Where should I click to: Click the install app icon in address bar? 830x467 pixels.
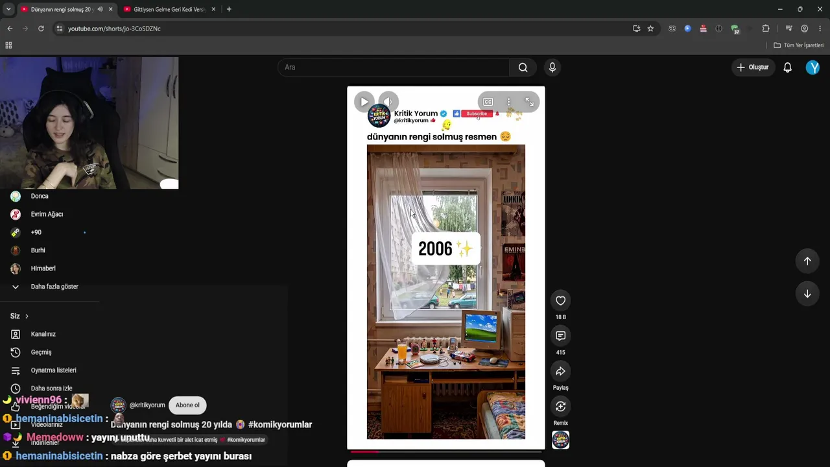coord(637,29)
